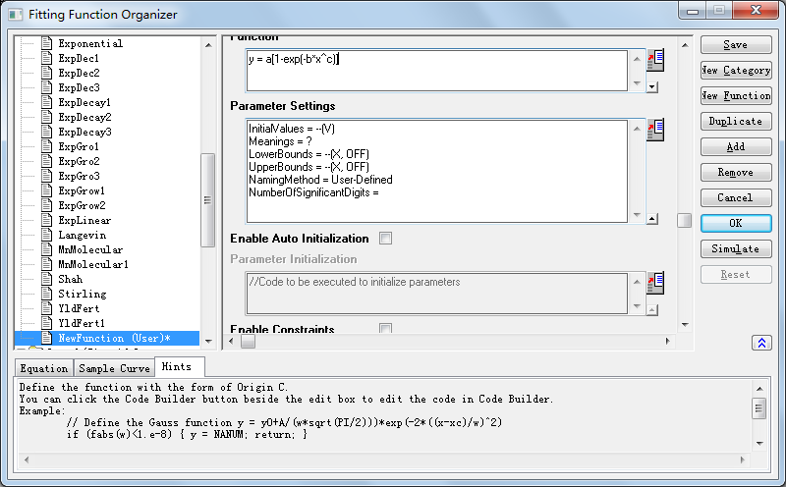Select the Langevin function document icon
The height and width of the screenshot is (487, 786).
click(45, 235)
